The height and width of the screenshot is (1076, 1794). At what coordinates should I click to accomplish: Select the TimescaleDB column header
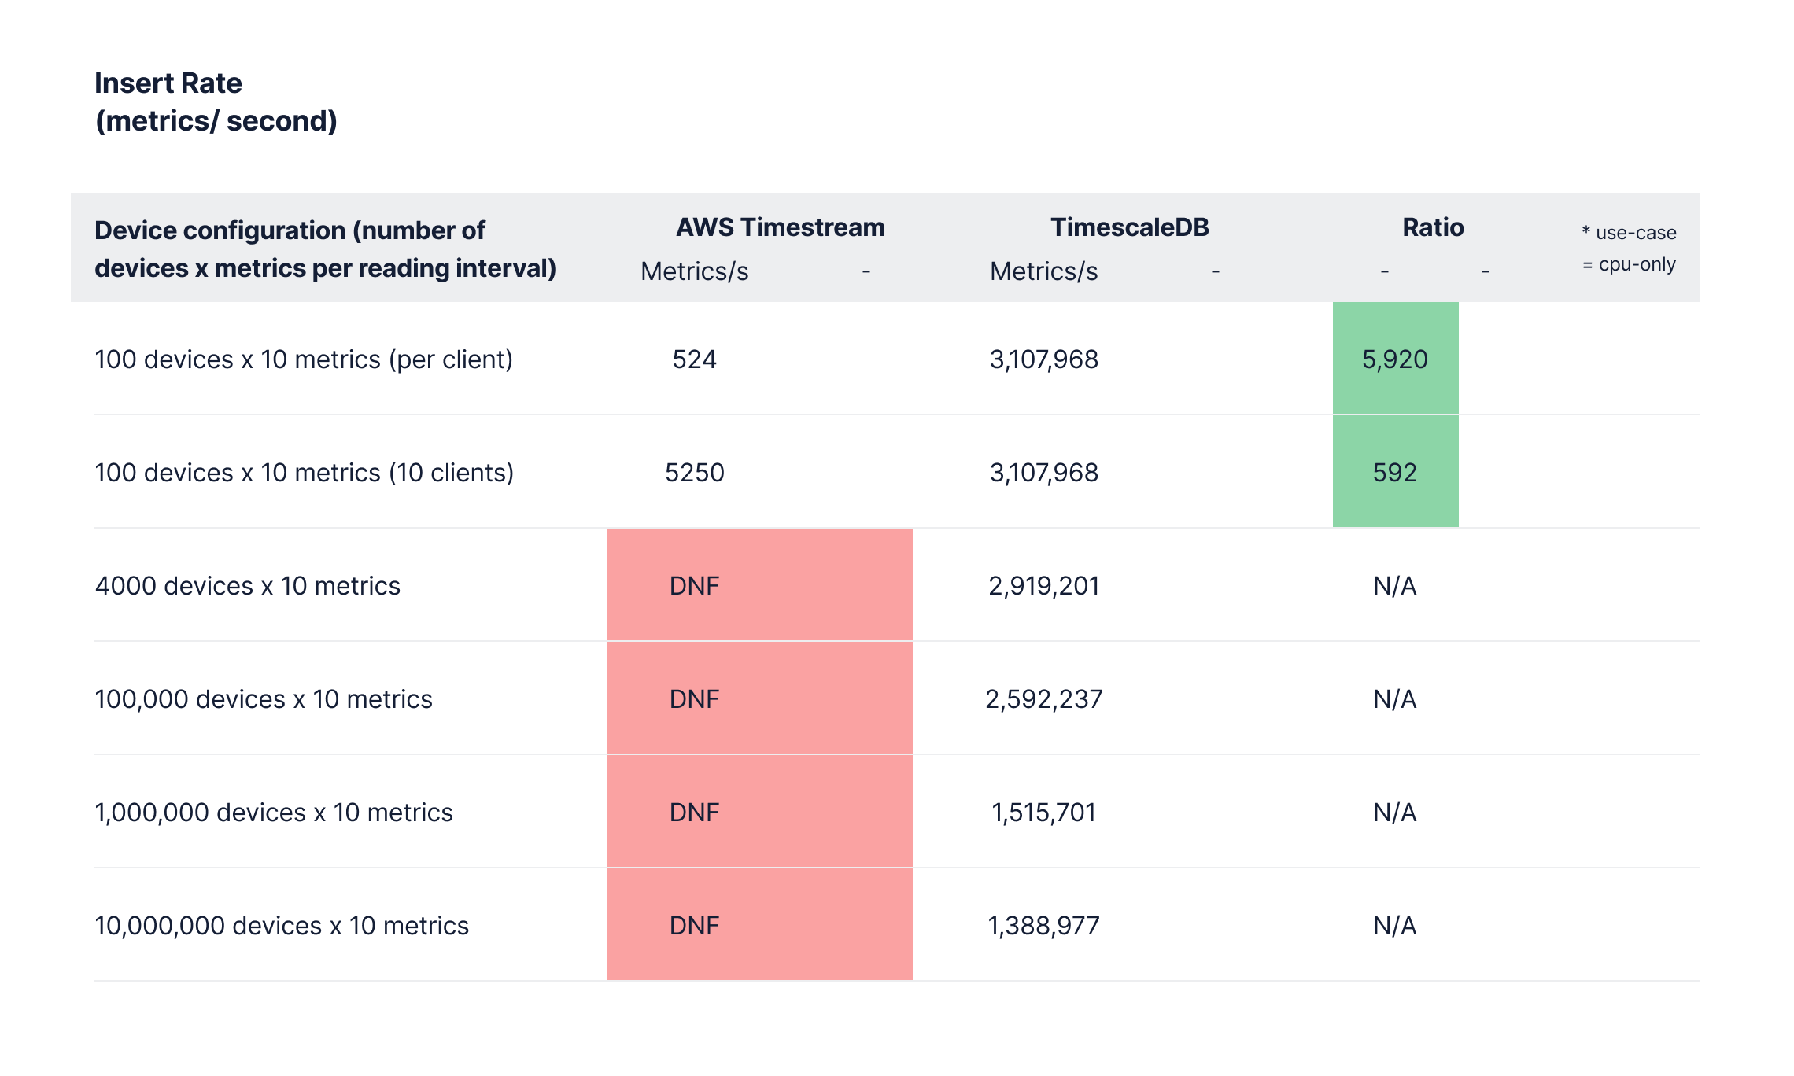(x=1129, y=227)
